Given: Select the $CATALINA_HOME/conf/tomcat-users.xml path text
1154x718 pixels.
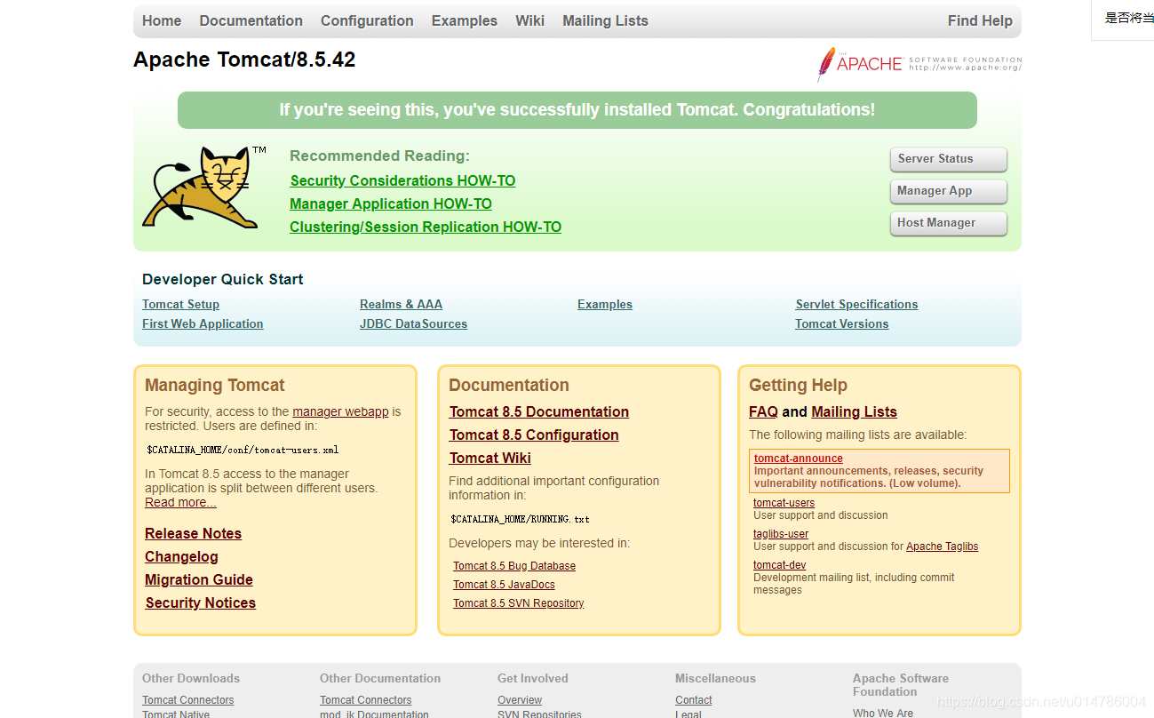Looking at the screenshot, I should tap(243, 450).
